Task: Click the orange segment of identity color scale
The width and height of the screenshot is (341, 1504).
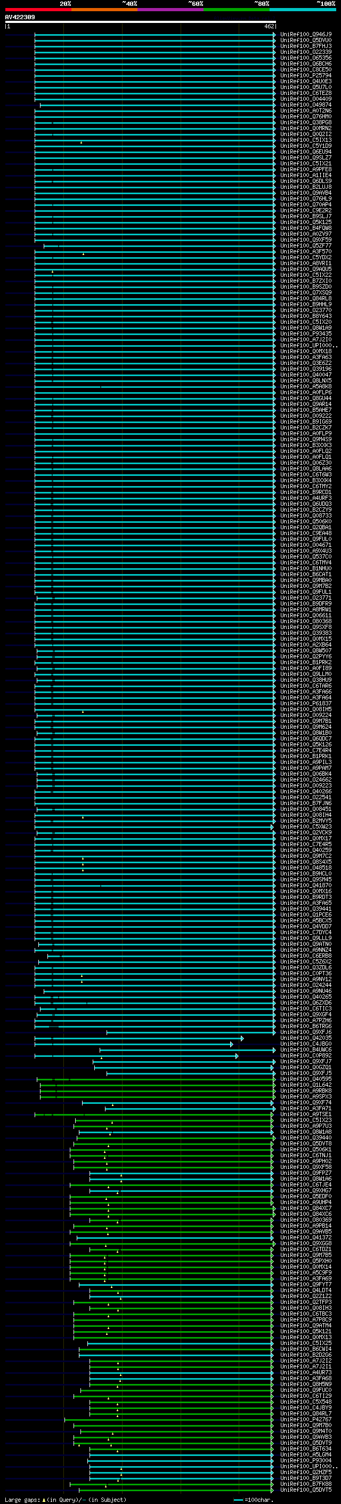Action: (x=104, y=10)
